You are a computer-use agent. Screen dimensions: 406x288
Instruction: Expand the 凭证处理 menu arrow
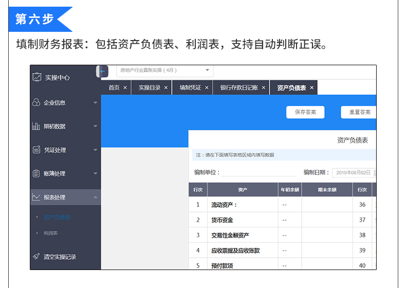coord(95,150)
